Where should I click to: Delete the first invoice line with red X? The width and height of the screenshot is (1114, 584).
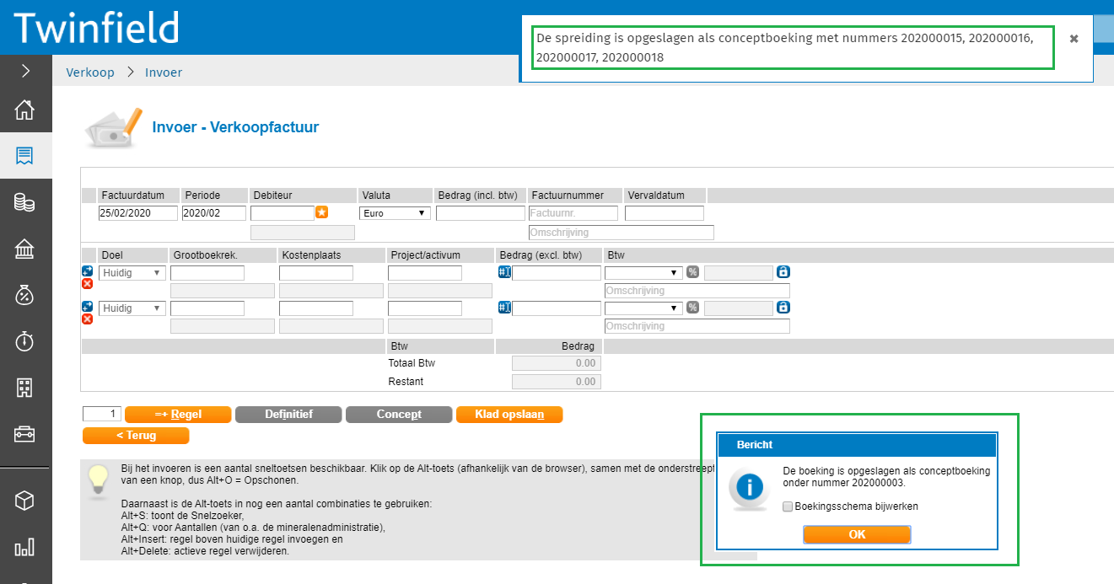click(x=87, y=284)
